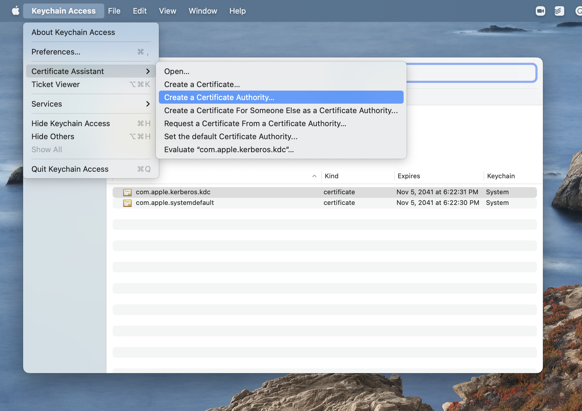Choose Hide Others

[91, 137]
